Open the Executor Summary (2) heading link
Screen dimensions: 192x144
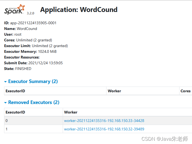pyautogui.click(x=33, y=81)
